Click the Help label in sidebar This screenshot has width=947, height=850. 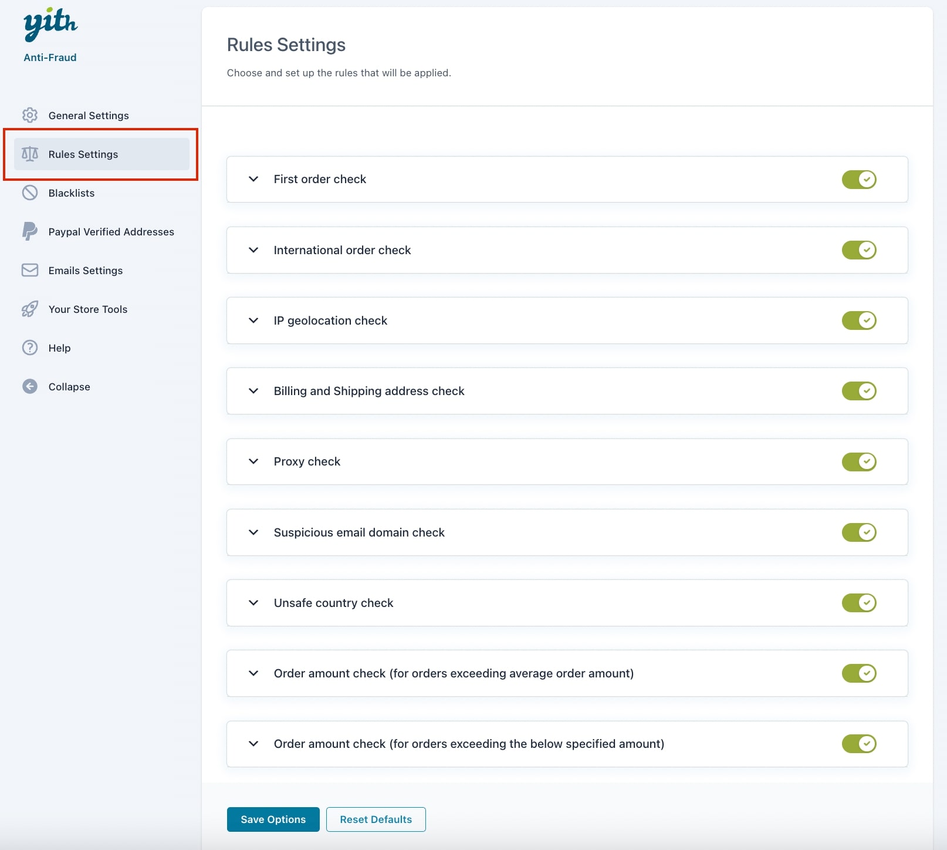coord(59,348)
